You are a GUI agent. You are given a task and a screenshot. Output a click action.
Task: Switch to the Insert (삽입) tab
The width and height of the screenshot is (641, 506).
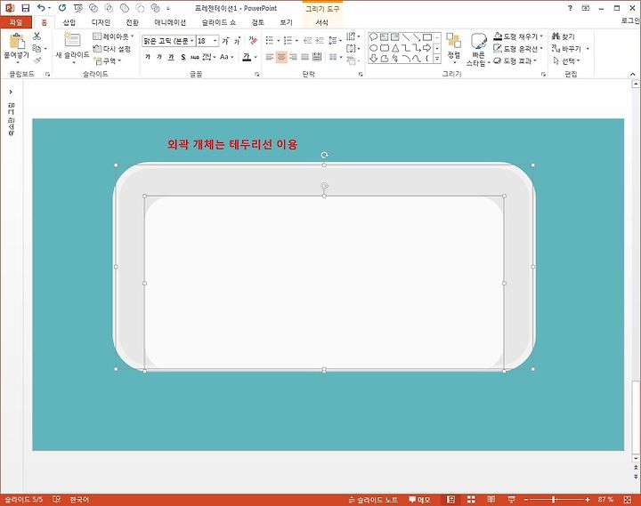click(69, 22)
